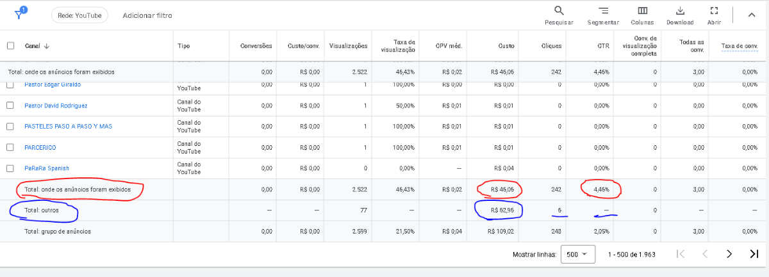Select the PARCERICO row checkbox
Image resolution: width=769 pixels, height=277 pixels.
10,147
